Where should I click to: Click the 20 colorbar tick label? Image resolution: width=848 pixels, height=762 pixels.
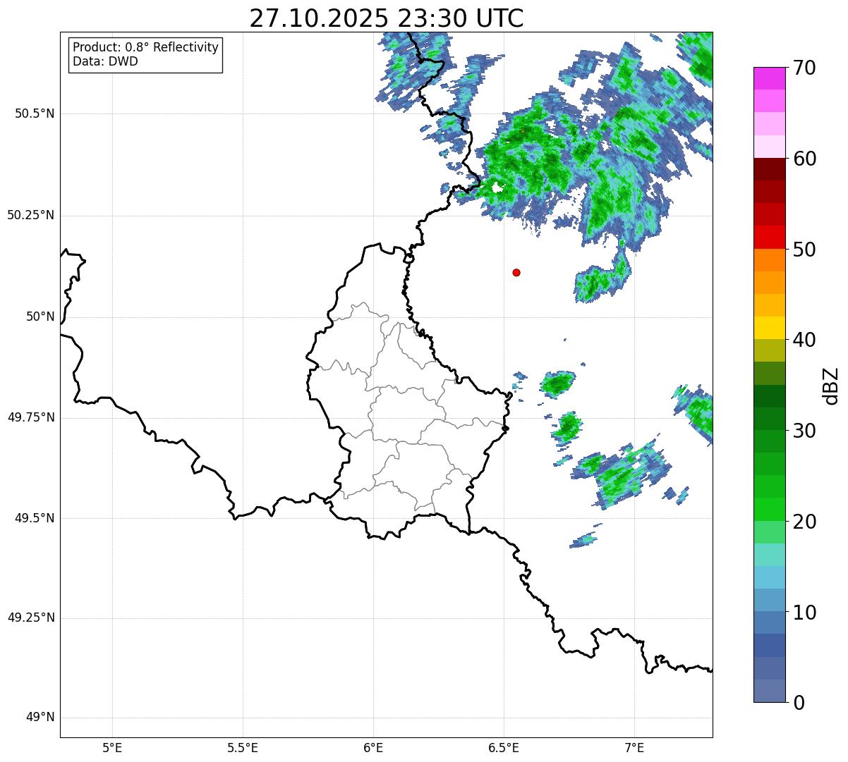click(804, 522)
